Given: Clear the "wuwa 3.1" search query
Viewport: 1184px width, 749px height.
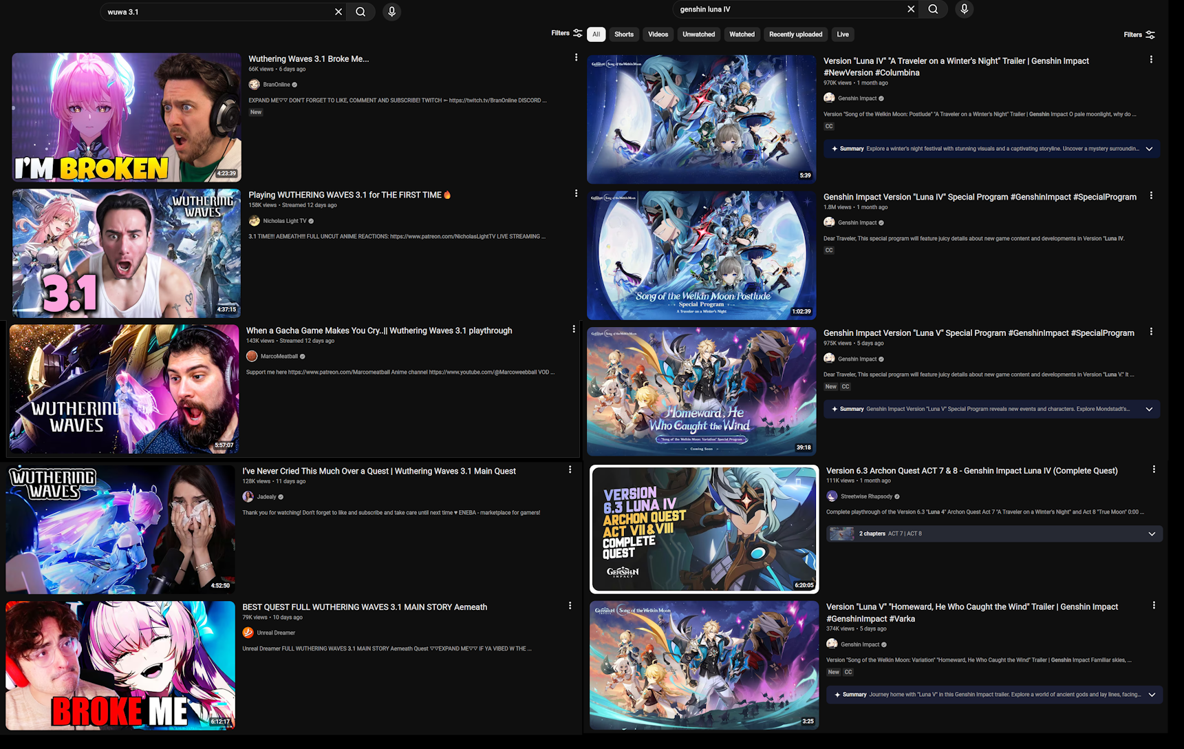Looking at the screenshot, I should (338, 12).
